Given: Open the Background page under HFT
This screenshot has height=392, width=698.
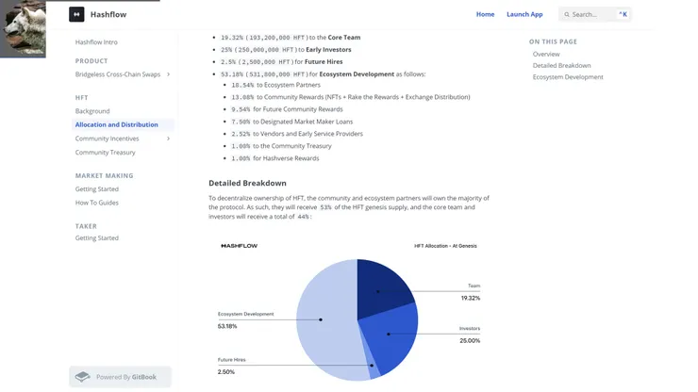Looking at the screenshot, I should 92,111.
